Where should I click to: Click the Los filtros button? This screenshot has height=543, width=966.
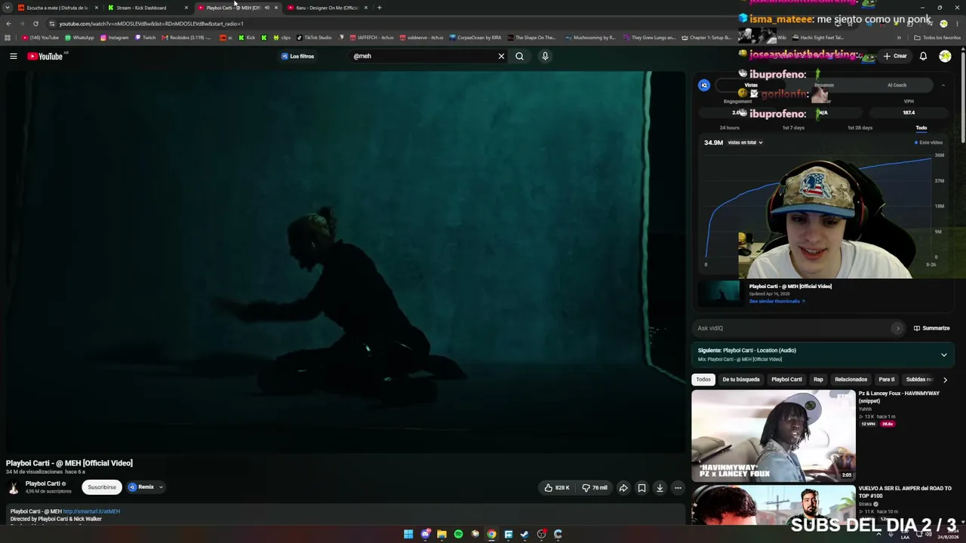point(297,56)
